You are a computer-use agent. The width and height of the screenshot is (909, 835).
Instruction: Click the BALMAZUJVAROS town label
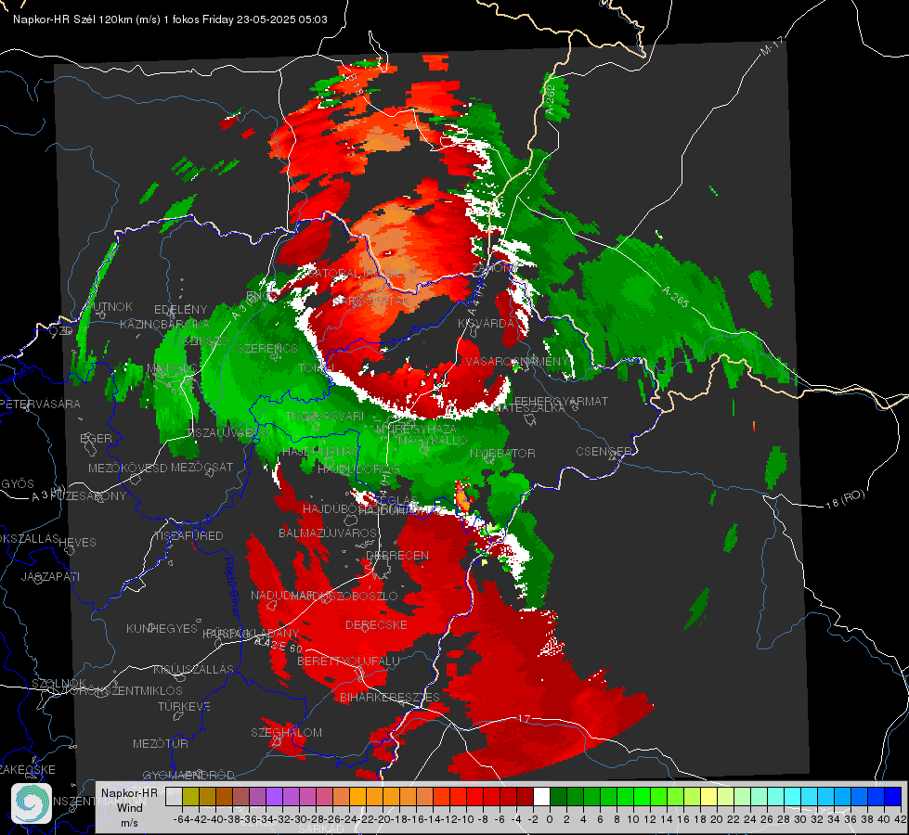[328, 533]
